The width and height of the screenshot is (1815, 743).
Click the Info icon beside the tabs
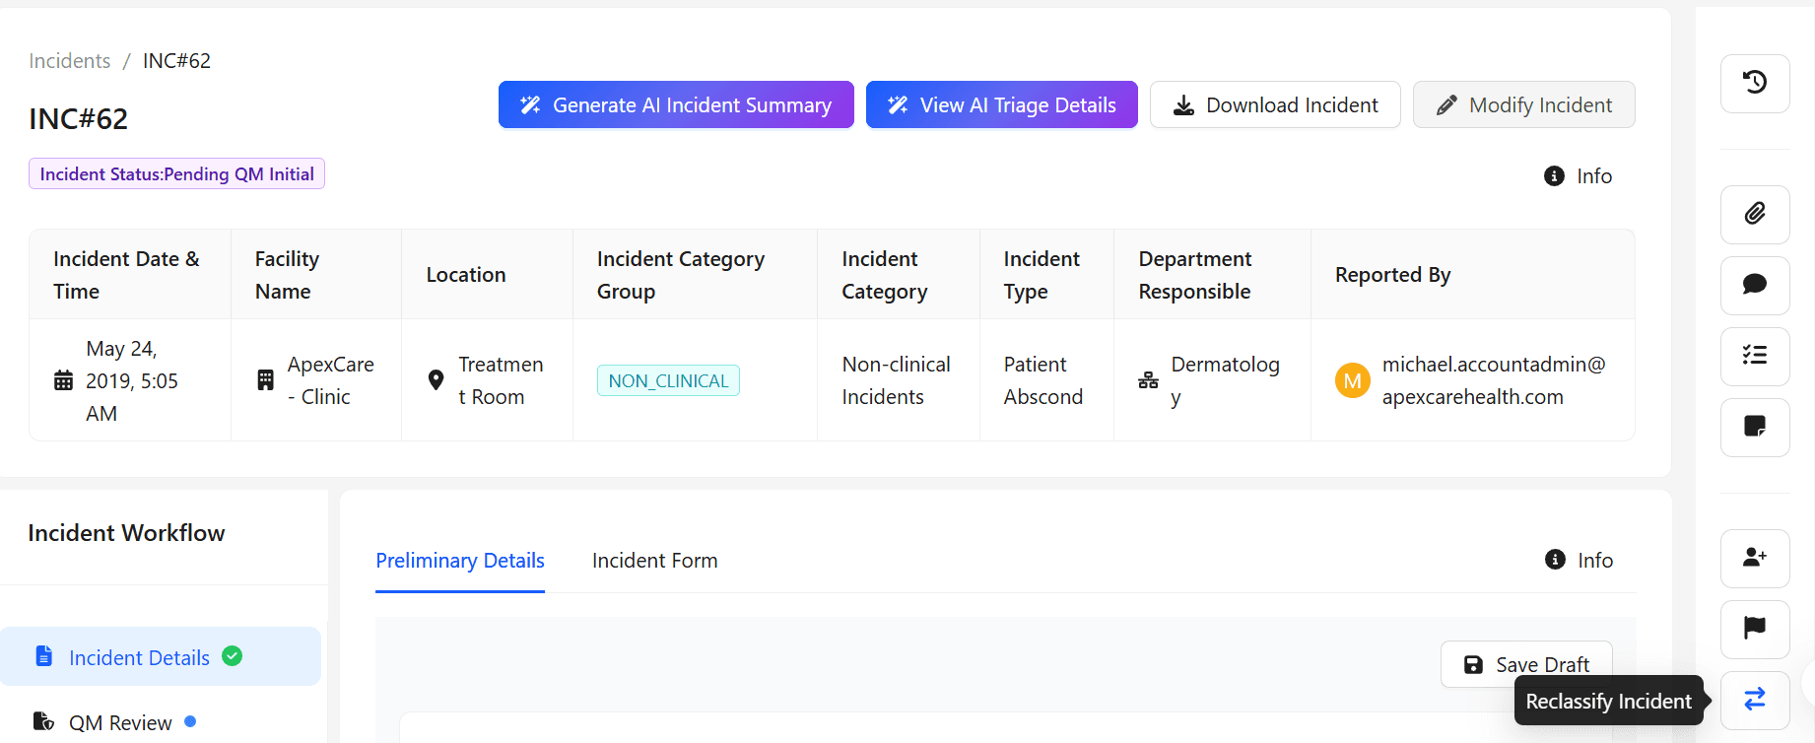click(1555, 560)
